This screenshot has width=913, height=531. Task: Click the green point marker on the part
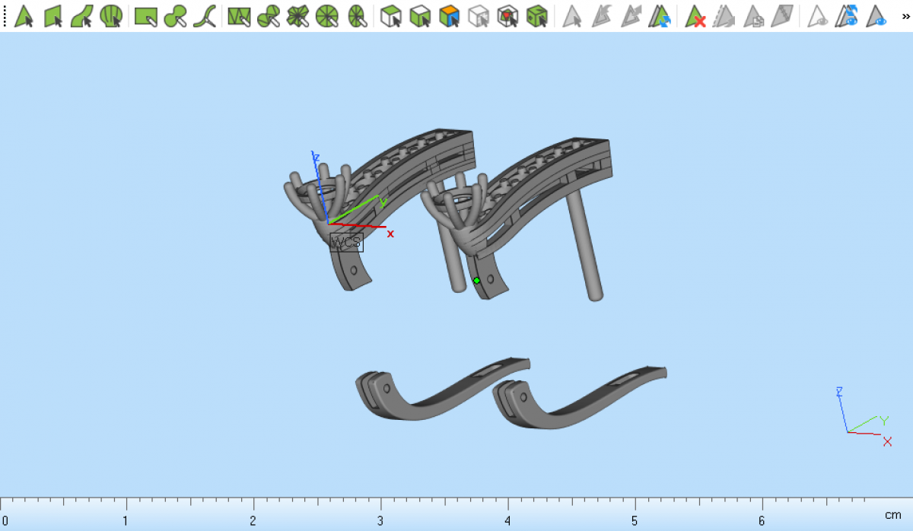click(x=476, y=281)
